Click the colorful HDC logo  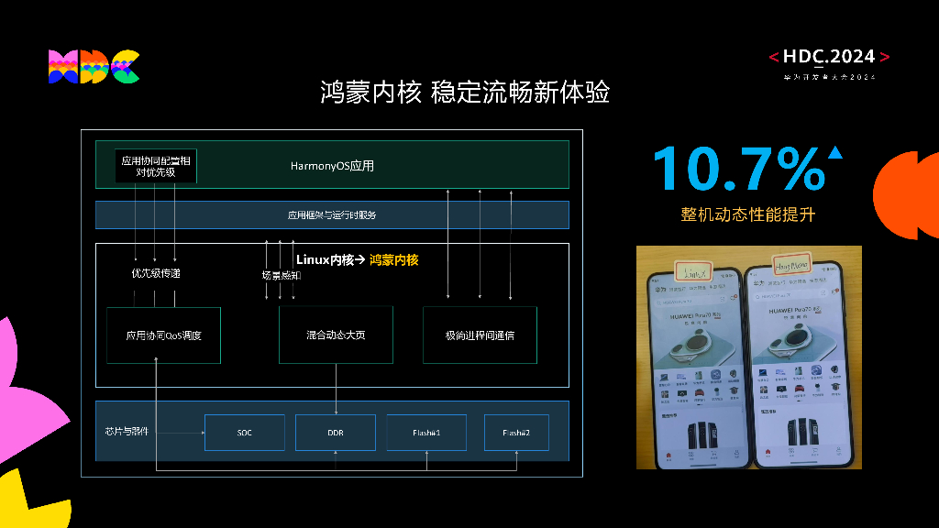pyautogui.click(x=94, y=66)
